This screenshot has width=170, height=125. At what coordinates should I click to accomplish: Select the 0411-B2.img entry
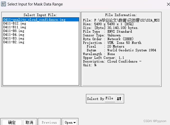14,42
